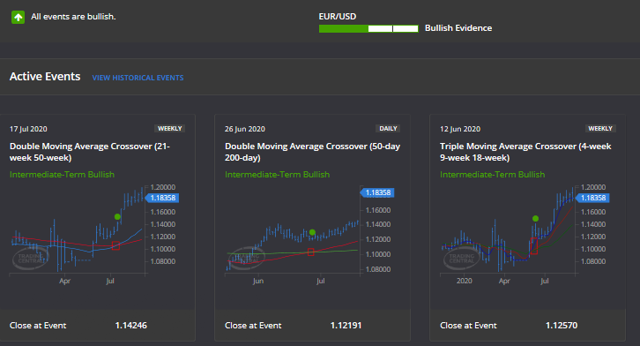The image size is (640, 346).
Task: Click Intermediate-Term Bullish on the 17 Jul card
Action: click(x=62, y=175)
